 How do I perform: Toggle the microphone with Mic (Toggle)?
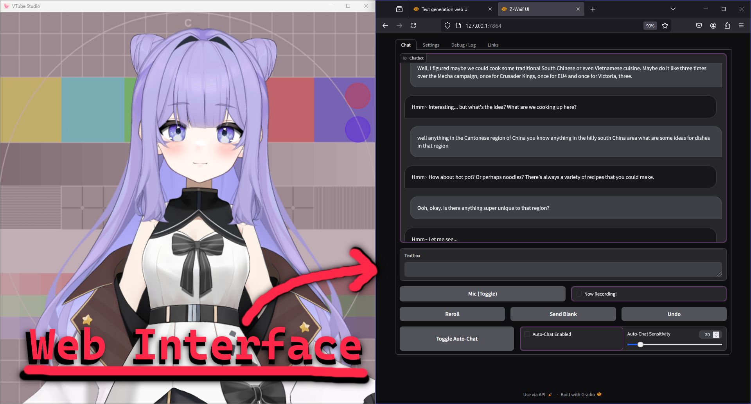482,294
